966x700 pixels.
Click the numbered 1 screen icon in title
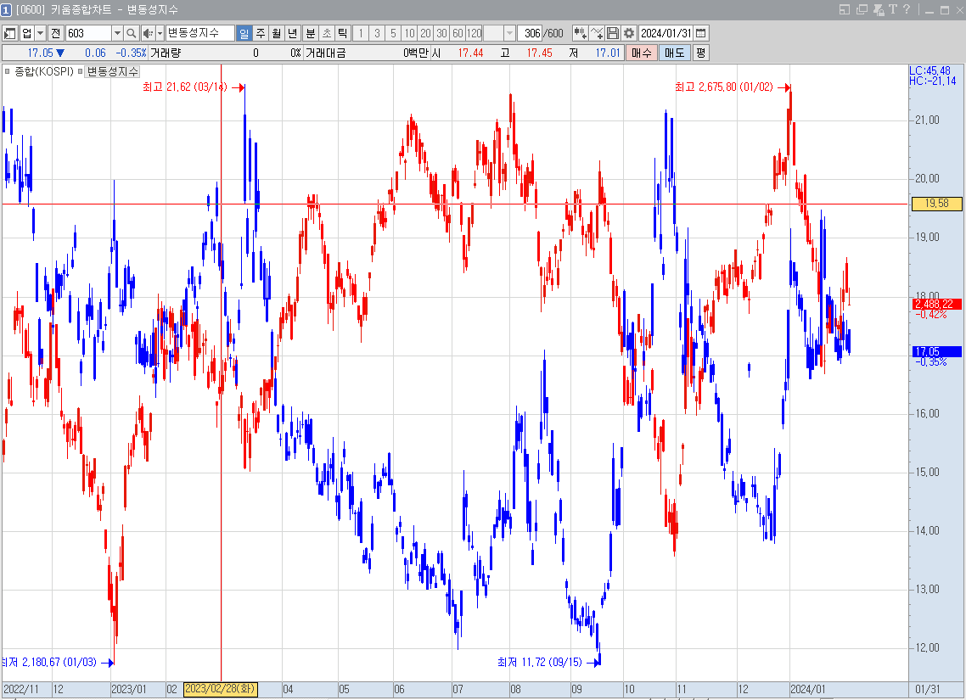[x=6, y=10]
